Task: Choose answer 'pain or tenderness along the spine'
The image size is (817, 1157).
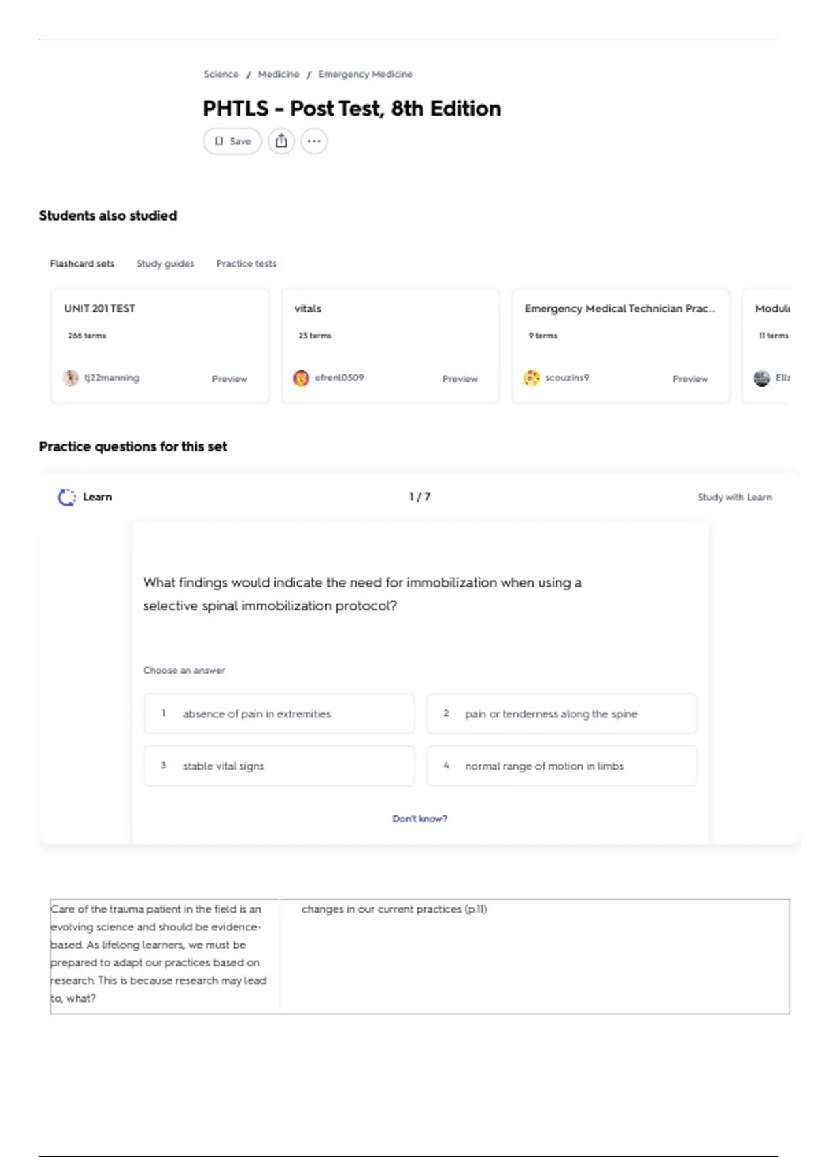Action: pyautogui.click(x=562, y=714)
